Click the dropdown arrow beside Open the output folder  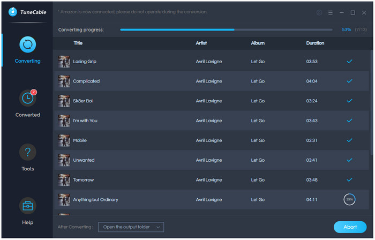158,227
